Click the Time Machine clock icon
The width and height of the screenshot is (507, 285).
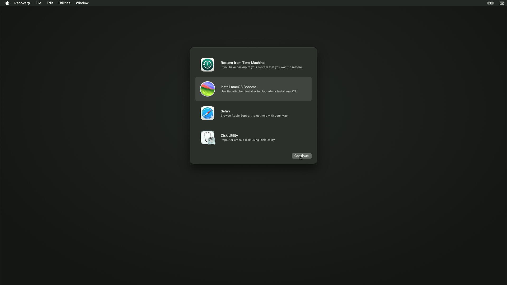click(x=208, y=65)
